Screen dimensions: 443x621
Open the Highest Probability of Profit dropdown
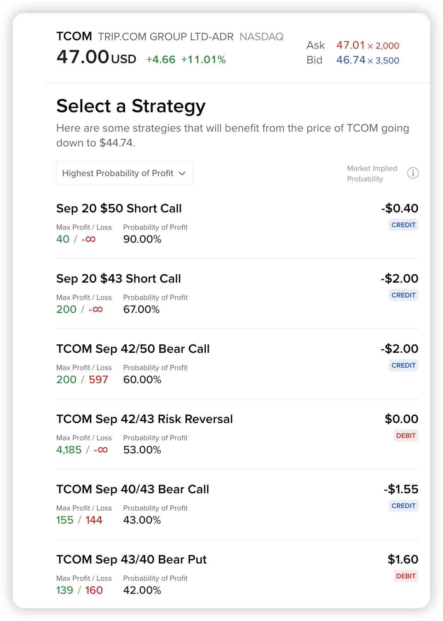click(125, 173)
